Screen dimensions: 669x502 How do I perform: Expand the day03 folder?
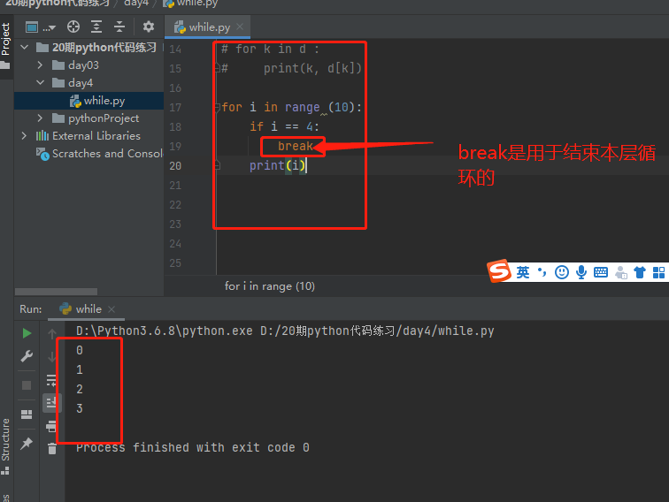[x=40, y=65]
